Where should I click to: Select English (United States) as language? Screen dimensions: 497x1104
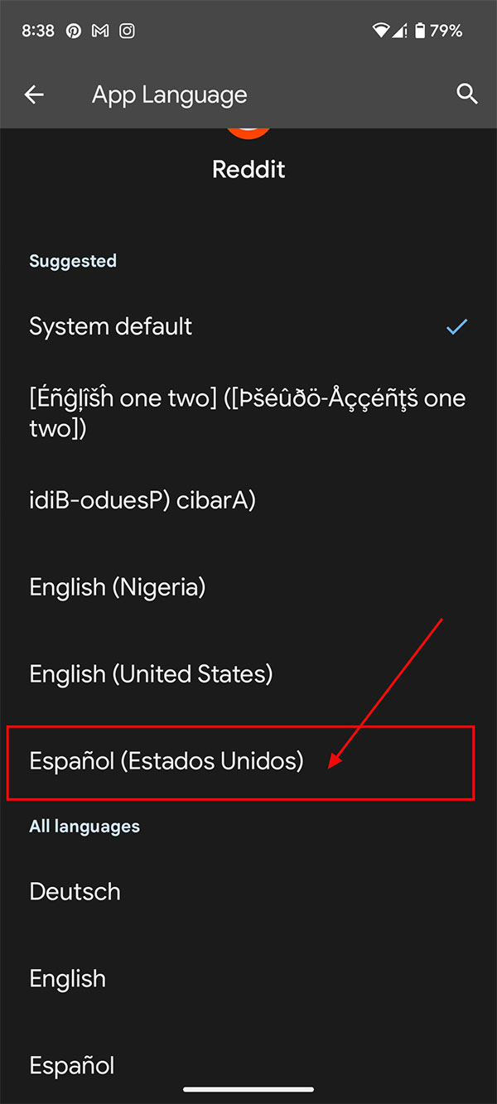tap(150, 674)
